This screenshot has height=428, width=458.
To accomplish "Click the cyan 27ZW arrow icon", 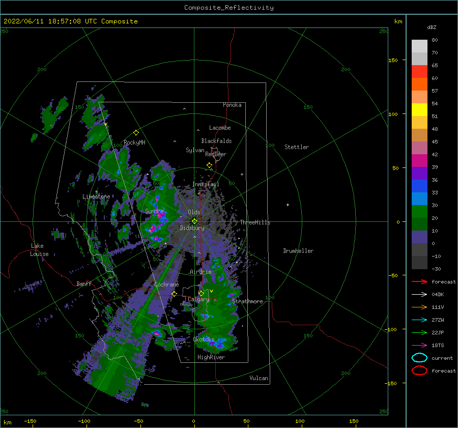I will (x=419, y=320).
